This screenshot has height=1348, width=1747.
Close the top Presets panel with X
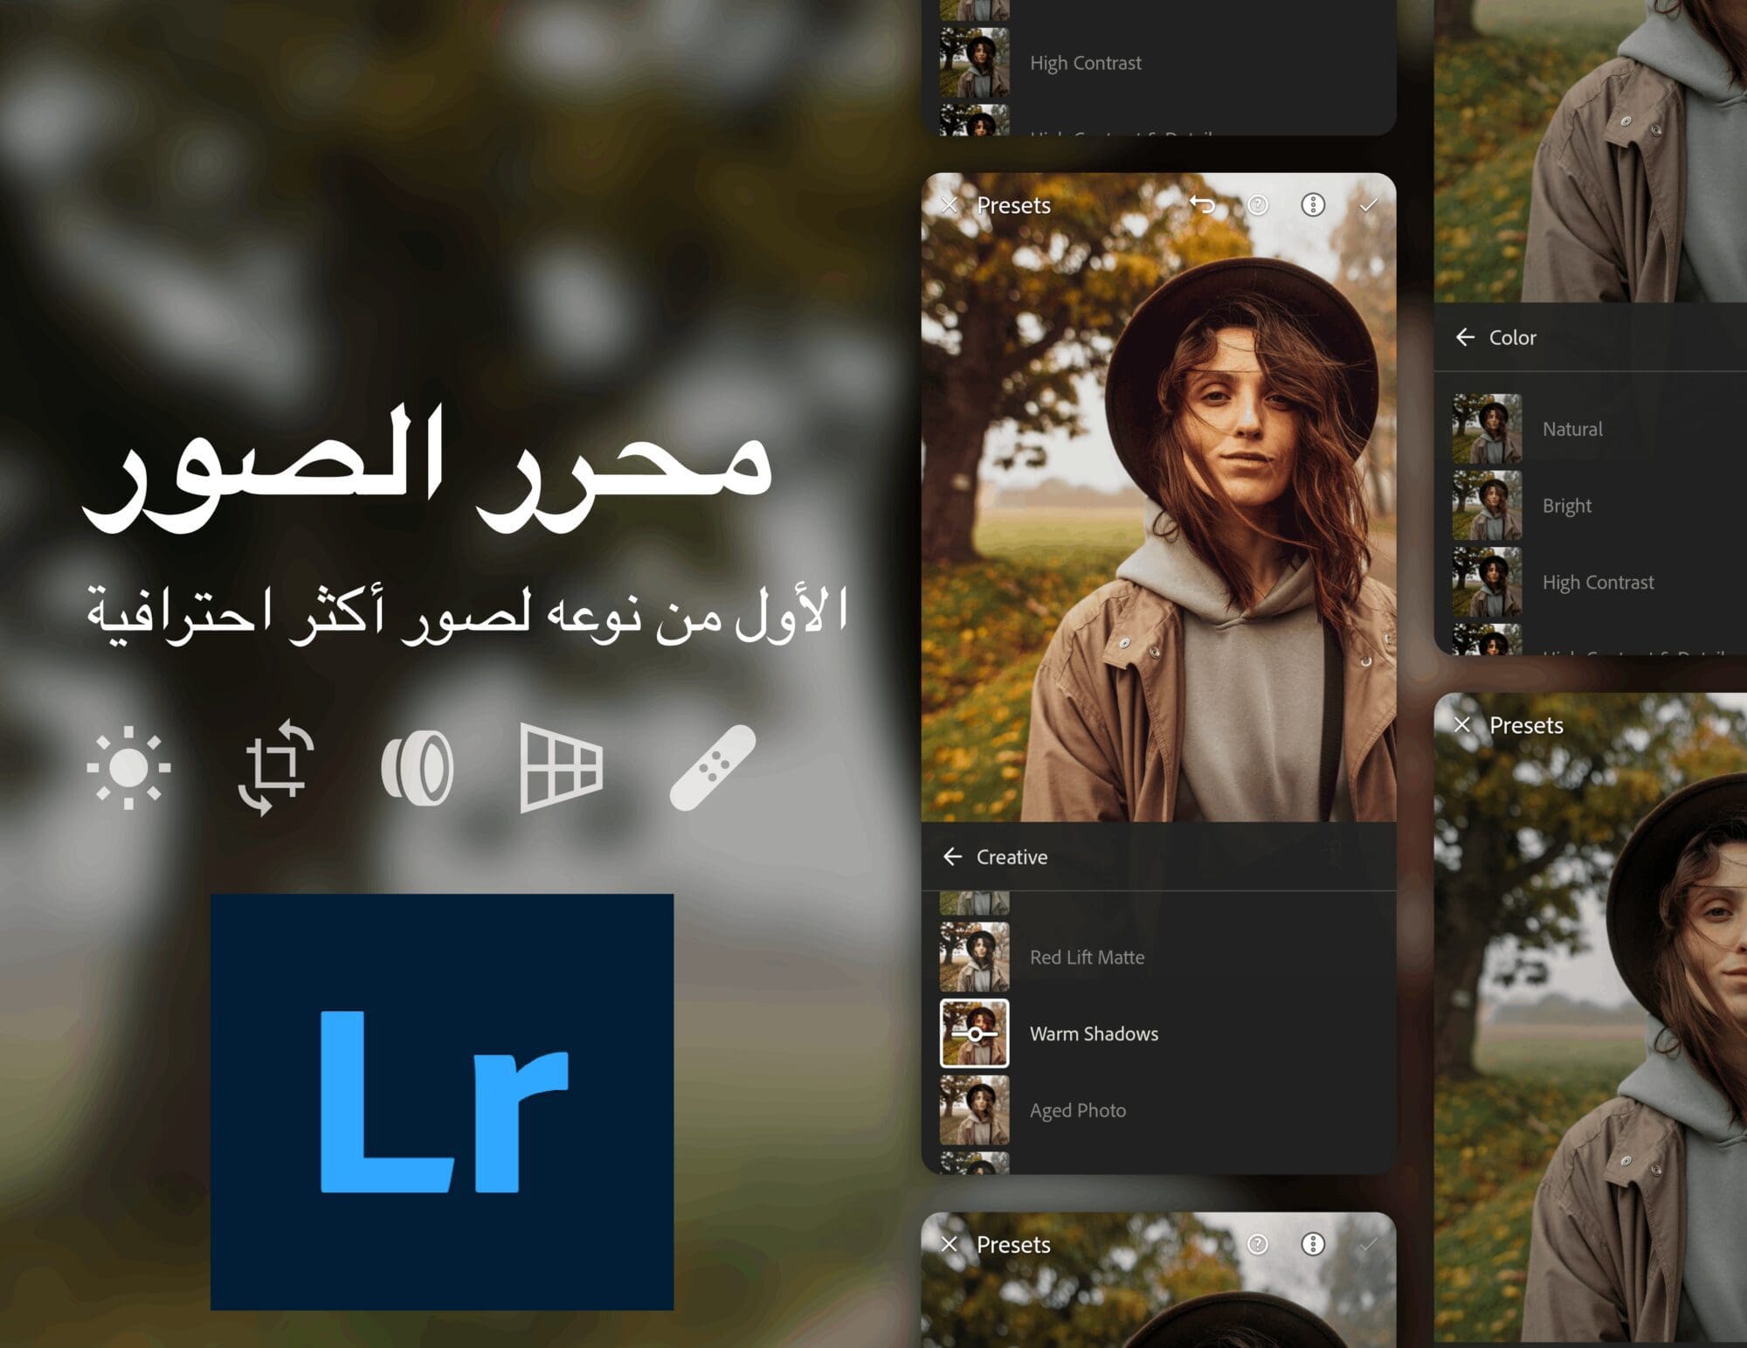point(949,203)
